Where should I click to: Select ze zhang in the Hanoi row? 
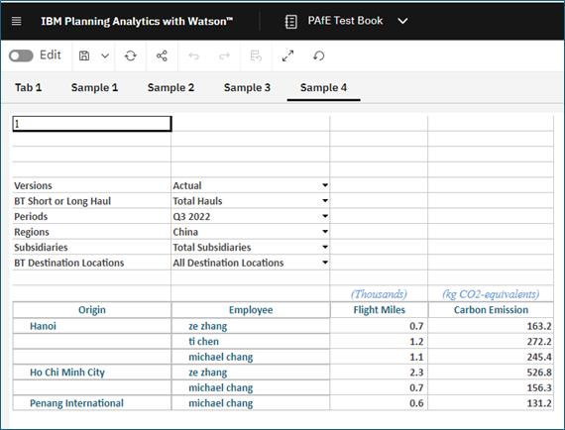click(251, 326)
